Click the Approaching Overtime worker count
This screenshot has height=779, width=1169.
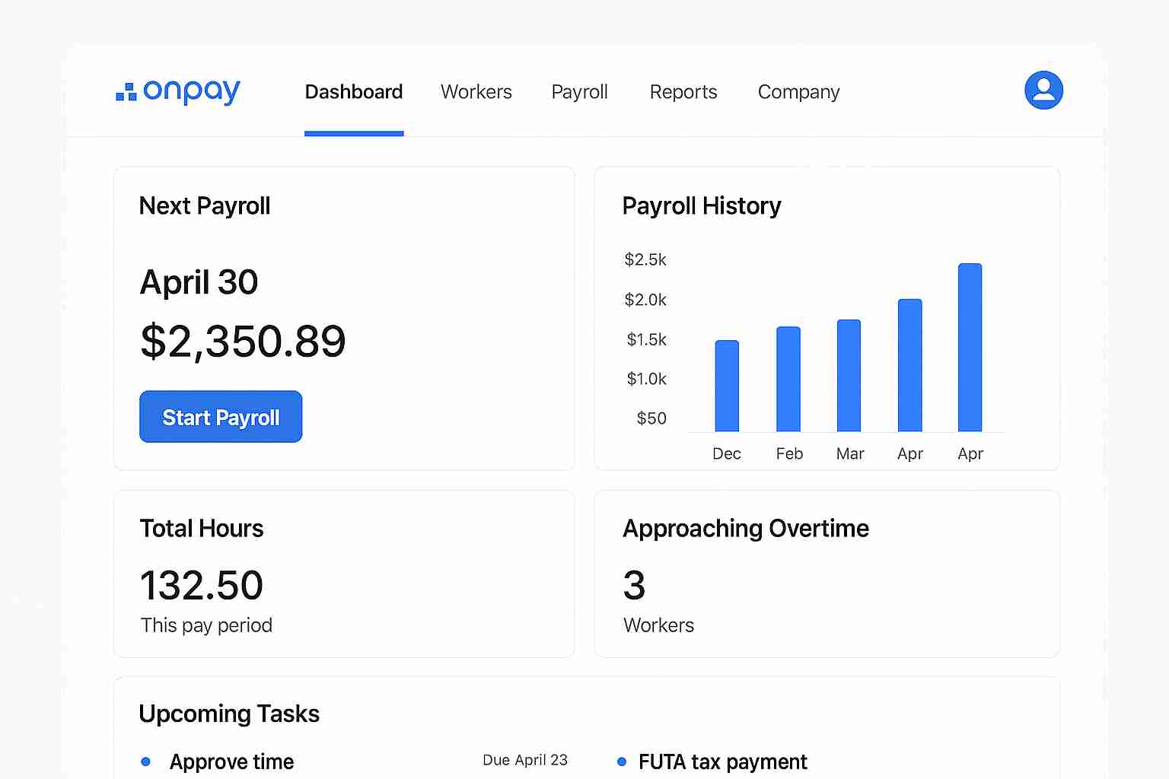tap(634, 584)
